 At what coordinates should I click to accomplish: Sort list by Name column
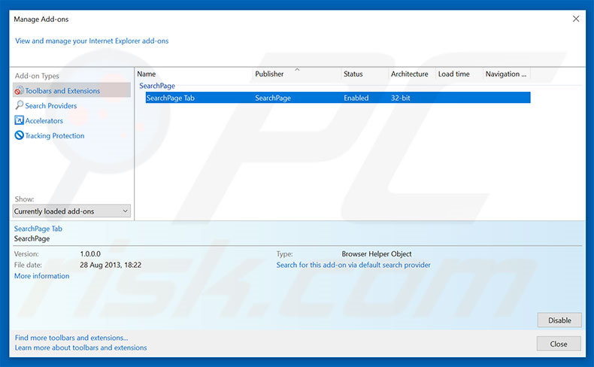coord(194,74)
